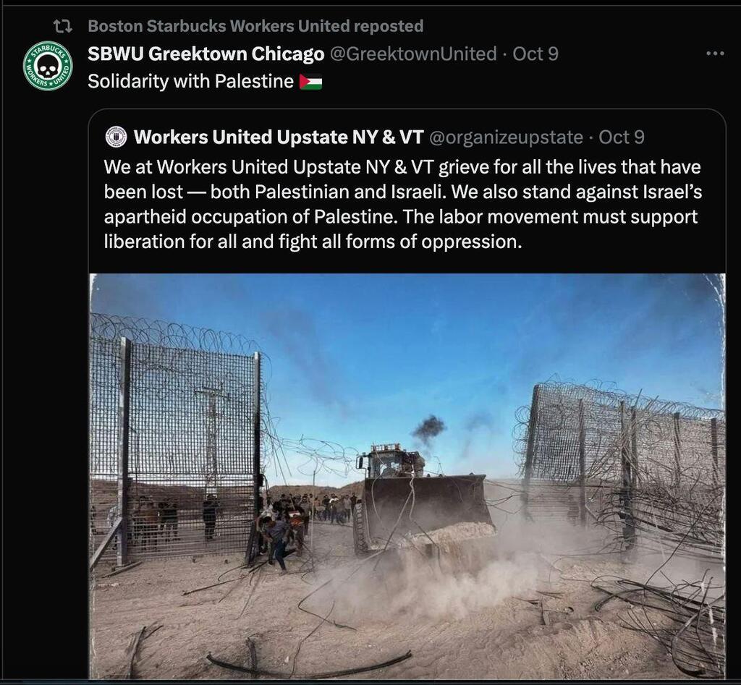Click the Palestinian flag emoji
This screenshot has height=685, width=741.
pyautogui.click(x=310, y=82)
